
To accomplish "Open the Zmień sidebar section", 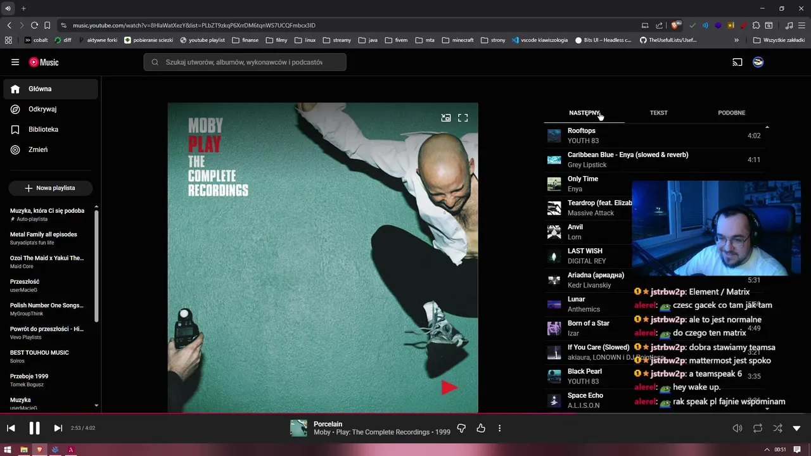I will point(51,149).
